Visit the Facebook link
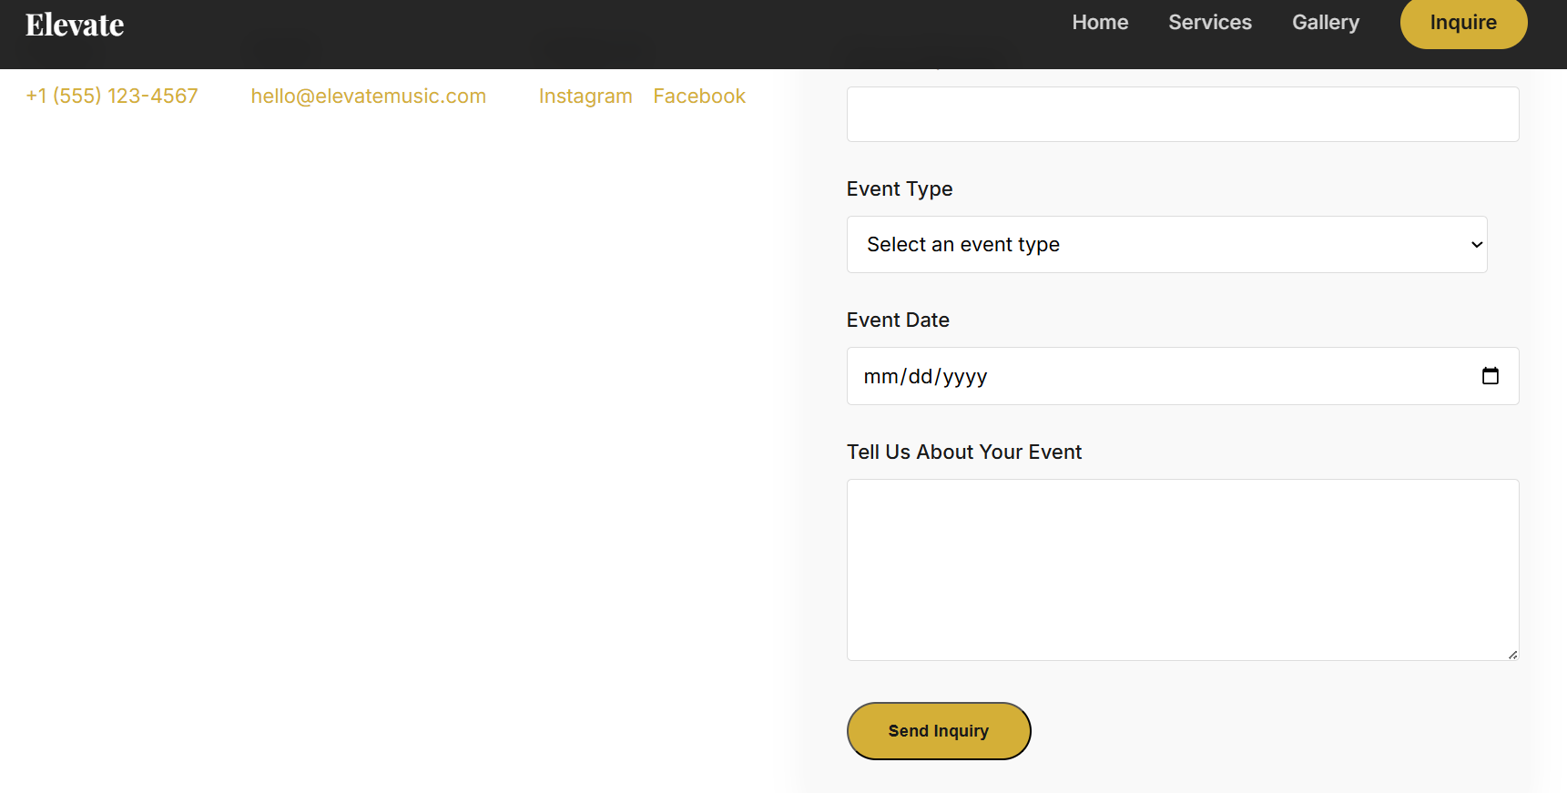Screen dimensions: 1567x793 click(698, 97)
